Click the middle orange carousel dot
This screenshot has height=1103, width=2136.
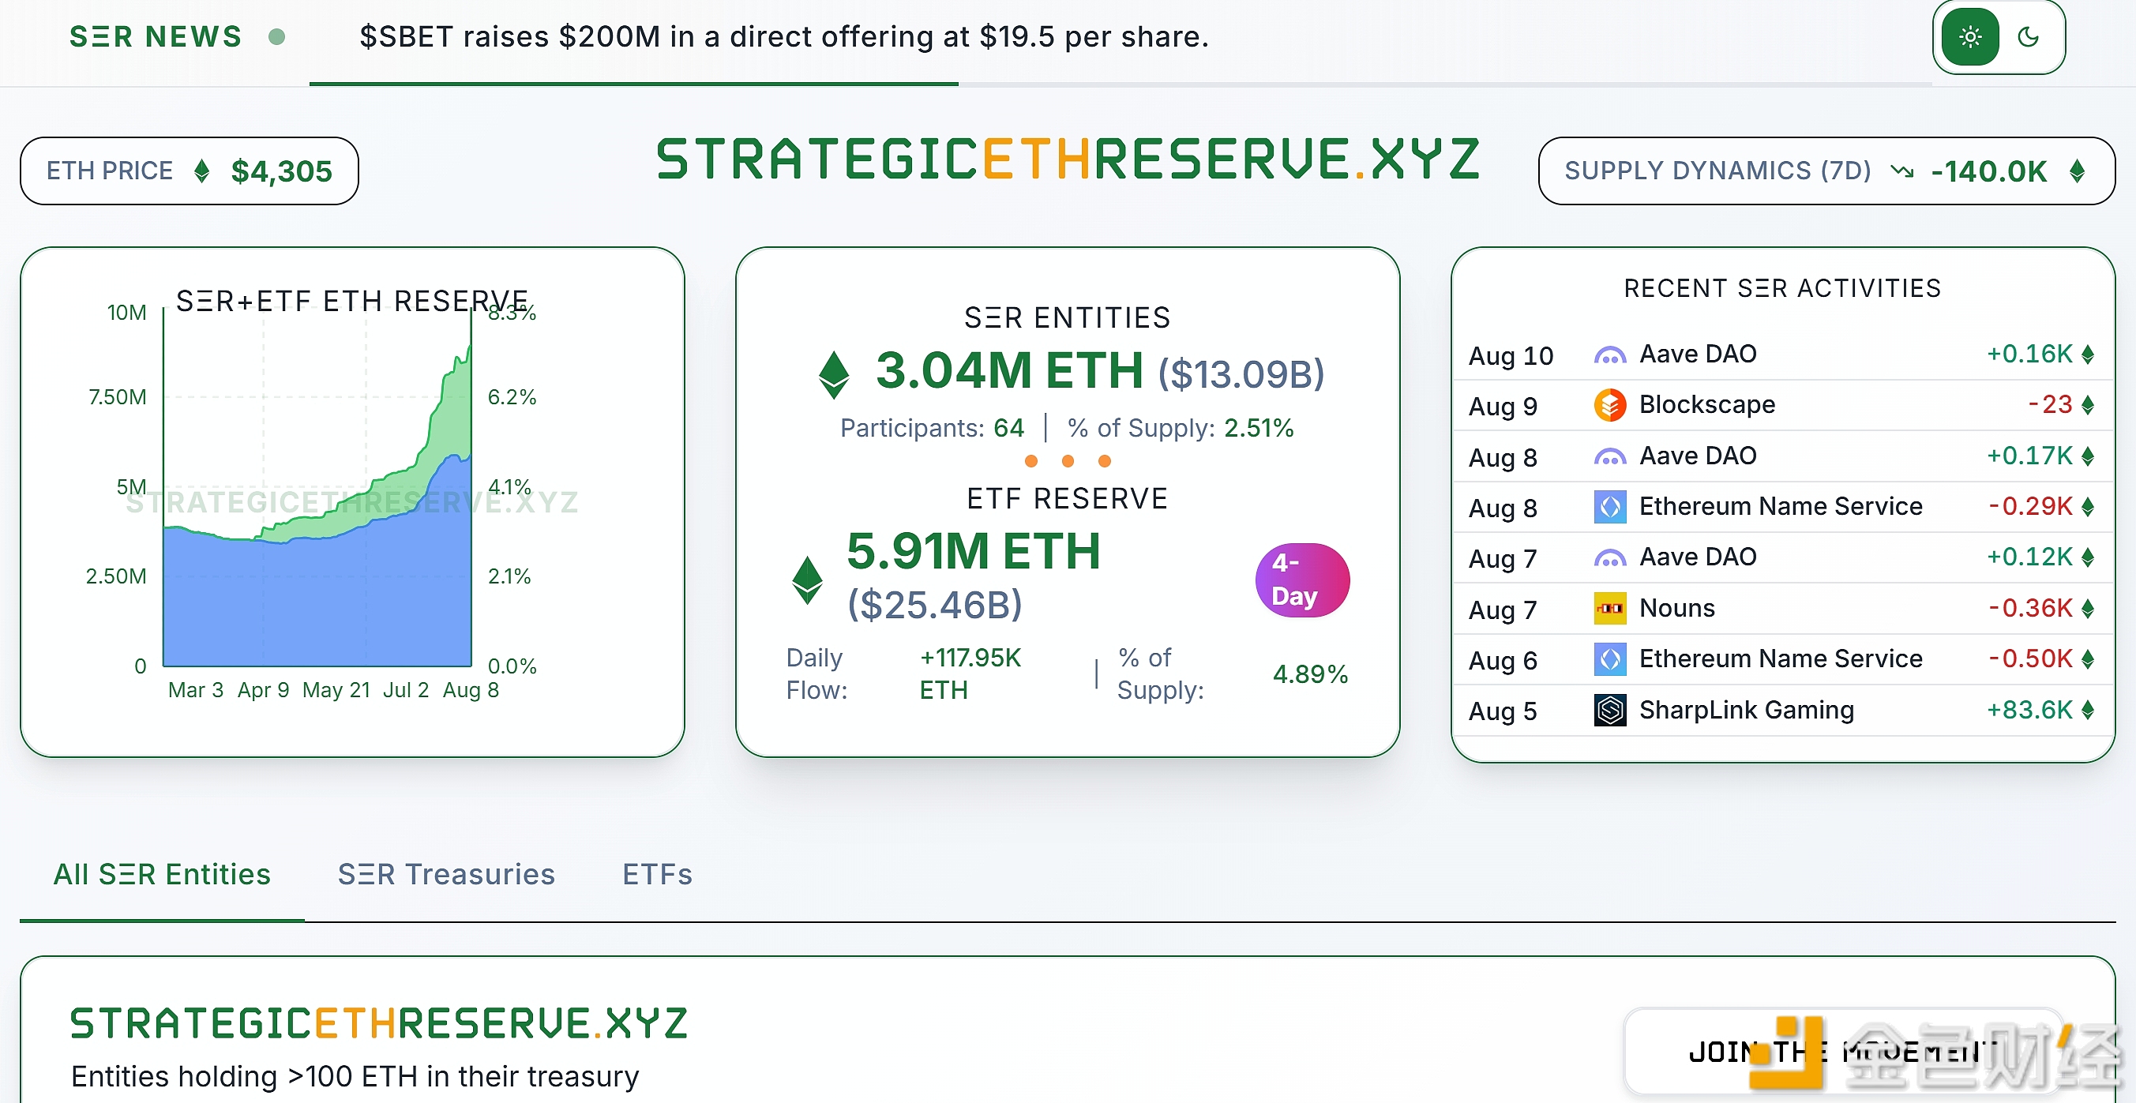tap(1067, 461)
